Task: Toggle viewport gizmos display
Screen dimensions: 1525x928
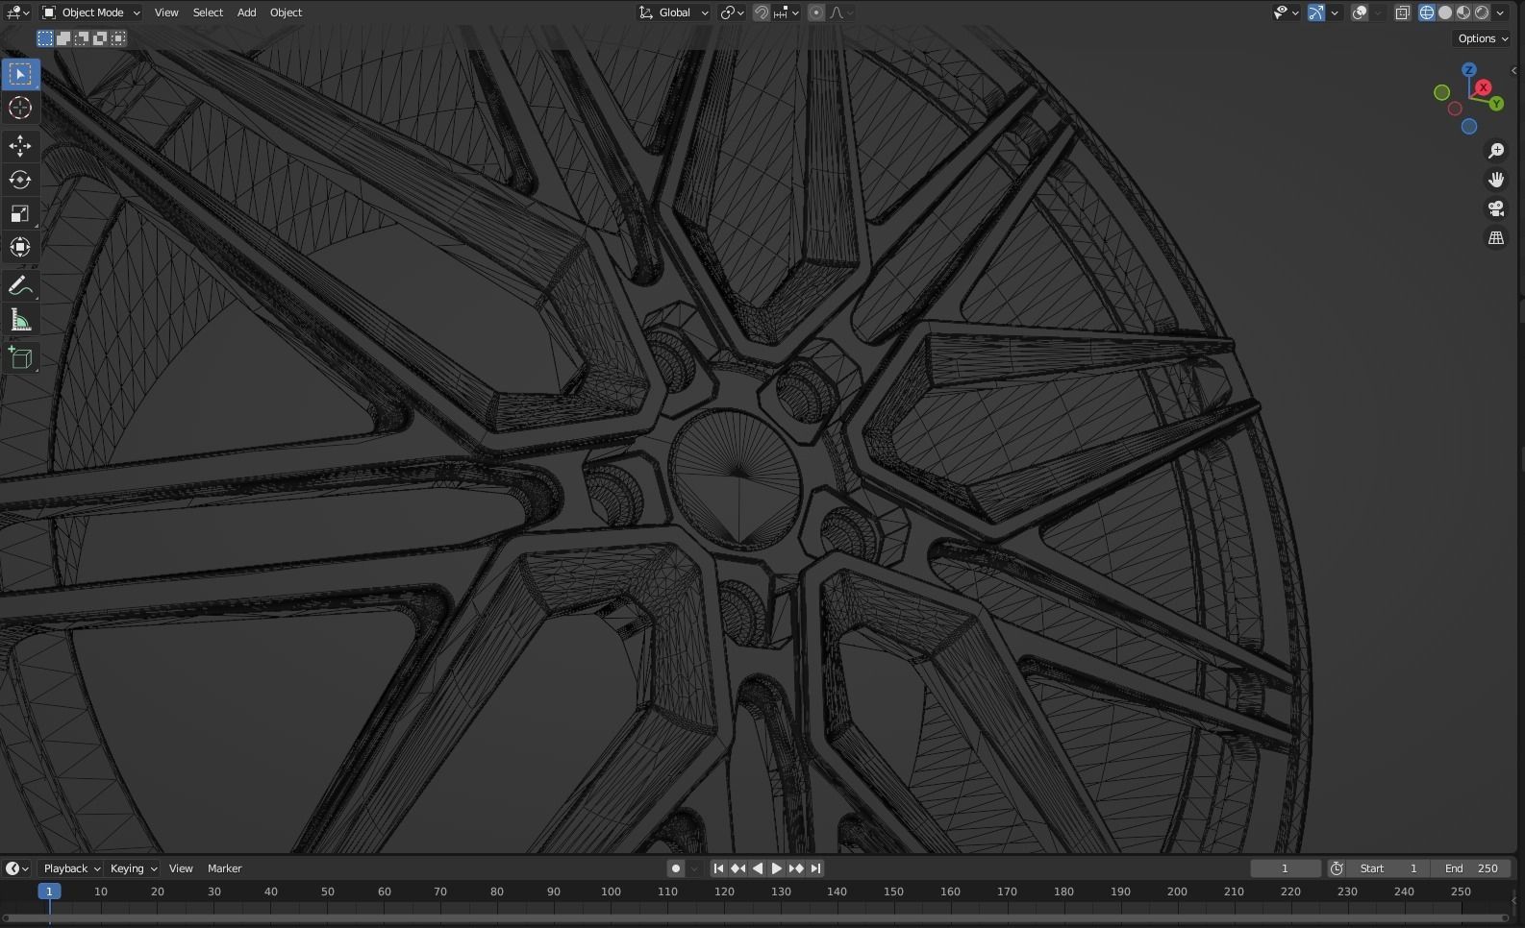Action: point(1316,12)
